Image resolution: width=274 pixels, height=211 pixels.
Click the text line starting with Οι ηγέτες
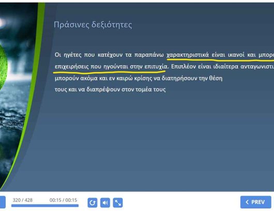(164, 55)
